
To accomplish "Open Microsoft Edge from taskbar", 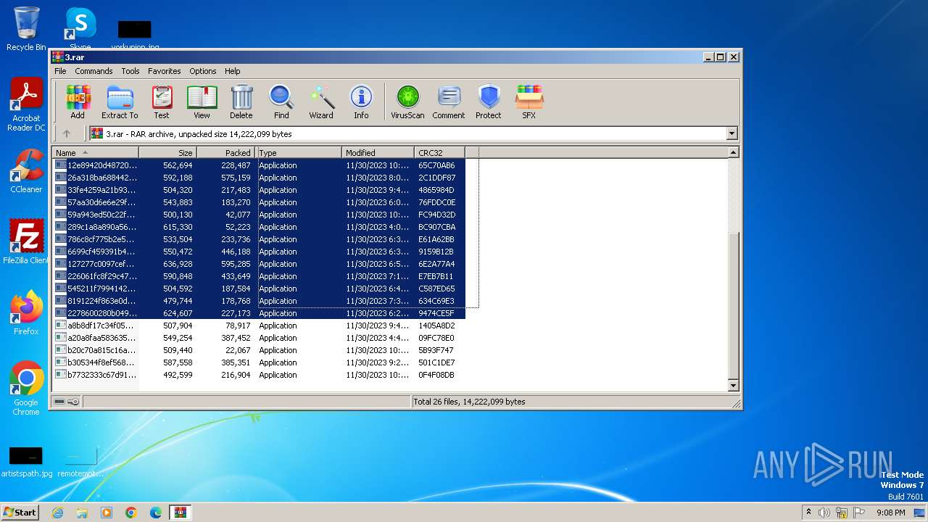I will pos(156,513).
